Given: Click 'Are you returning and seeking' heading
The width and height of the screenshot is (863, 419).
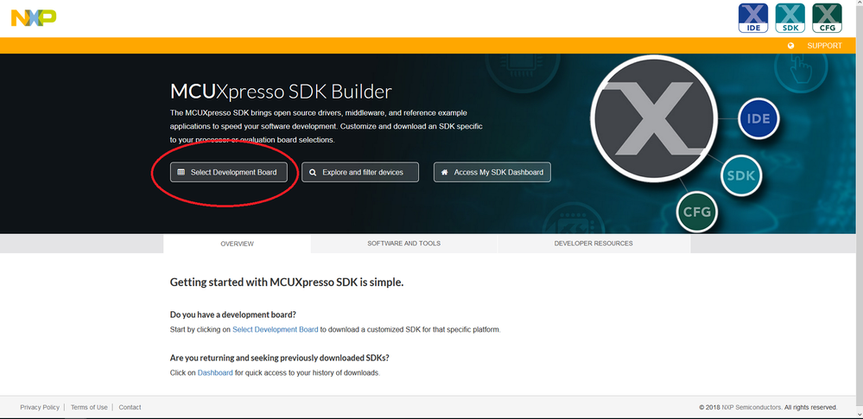Looking at the screenshot, I should 280,358.
